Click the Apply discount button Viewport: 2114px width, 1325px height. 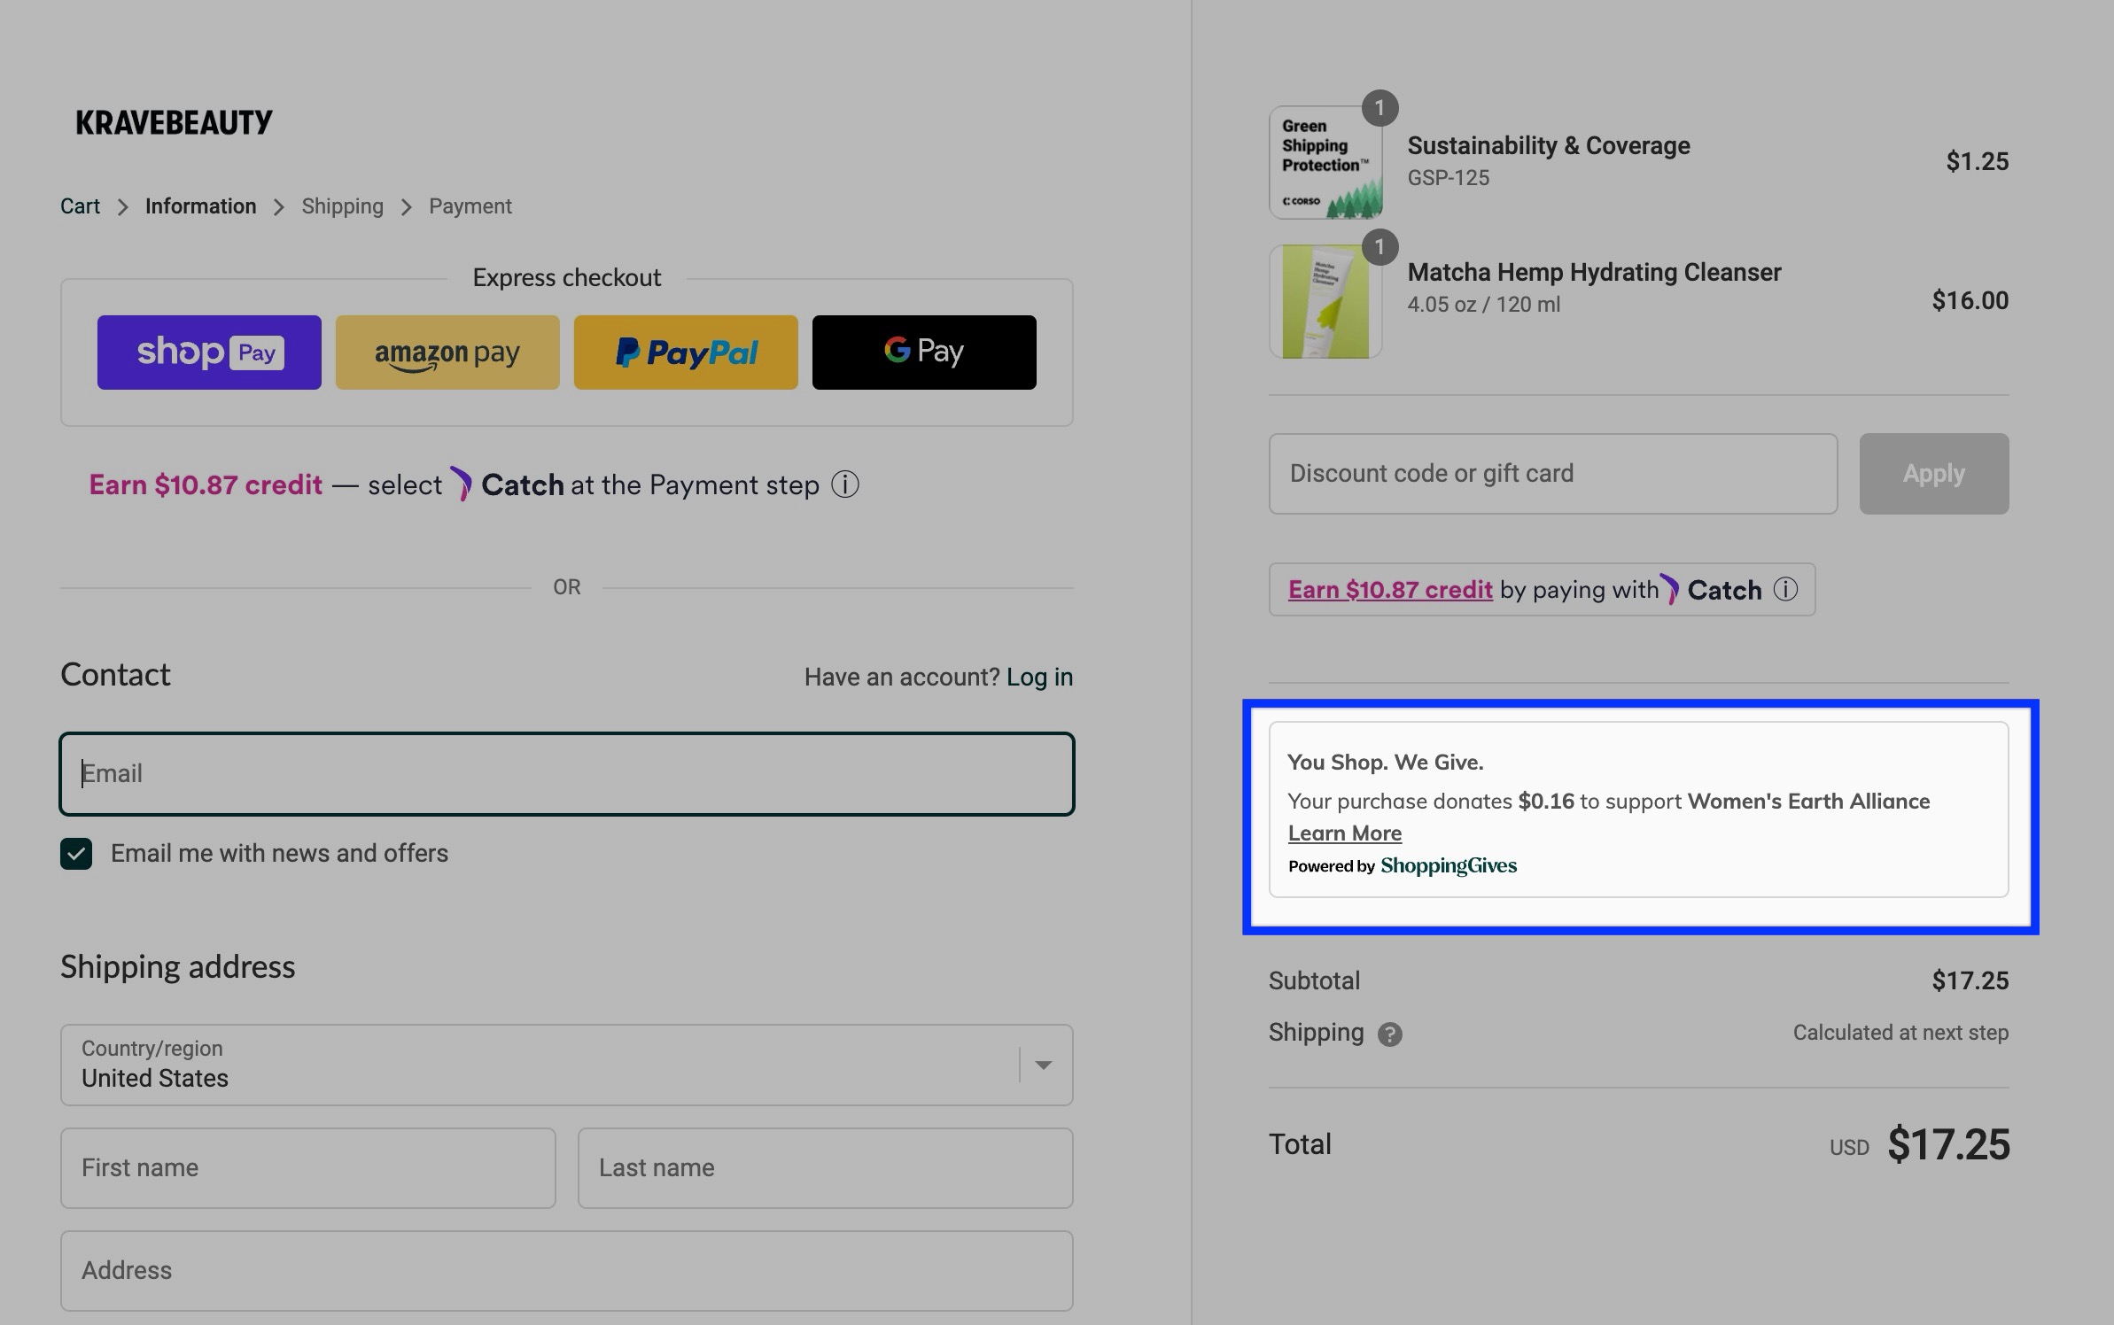tap(1934, 474)
